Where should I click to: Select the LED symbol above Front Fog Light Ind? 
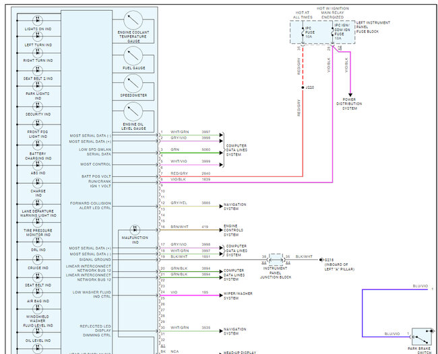38,124
